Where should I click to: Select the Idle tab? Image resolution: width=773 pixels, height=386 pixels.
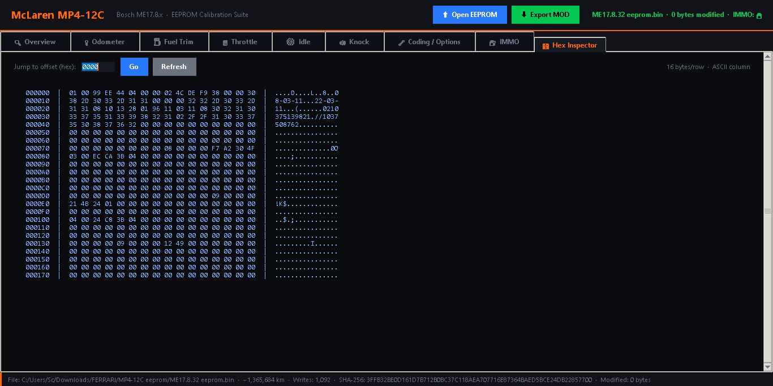click(x=299, y=42)
